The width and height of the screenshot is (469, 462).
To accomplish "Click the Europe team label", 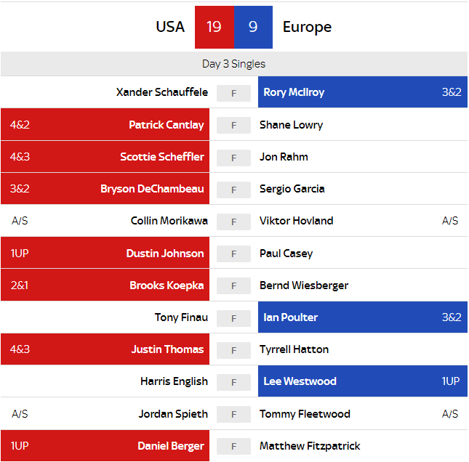I will pos(307,27).
